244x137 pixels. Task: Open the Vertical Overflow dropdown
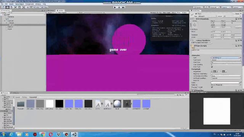226,78
